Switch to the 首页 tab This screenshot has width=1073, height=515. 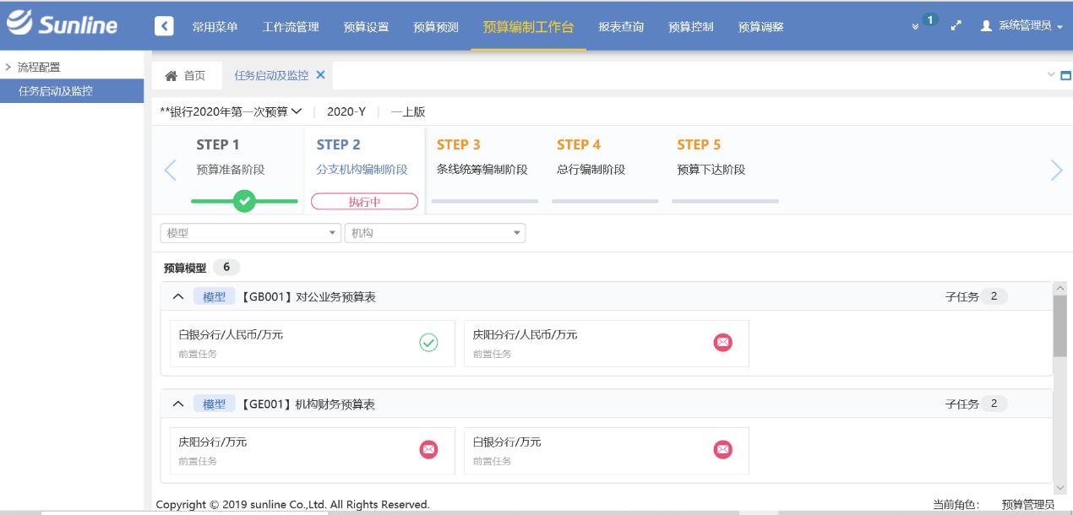coord(186,76)
